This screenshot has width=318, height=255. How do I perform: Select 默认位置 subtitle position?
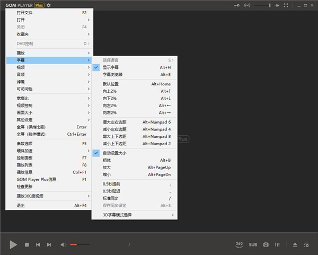[135, 84]
